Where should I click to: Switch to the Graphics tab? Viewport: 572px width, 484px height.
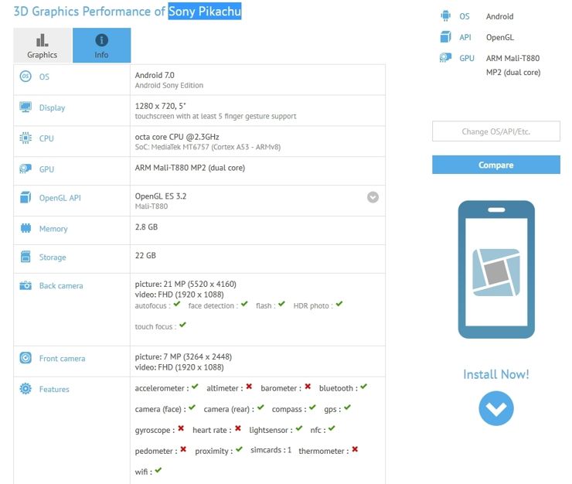click(43, 46)
